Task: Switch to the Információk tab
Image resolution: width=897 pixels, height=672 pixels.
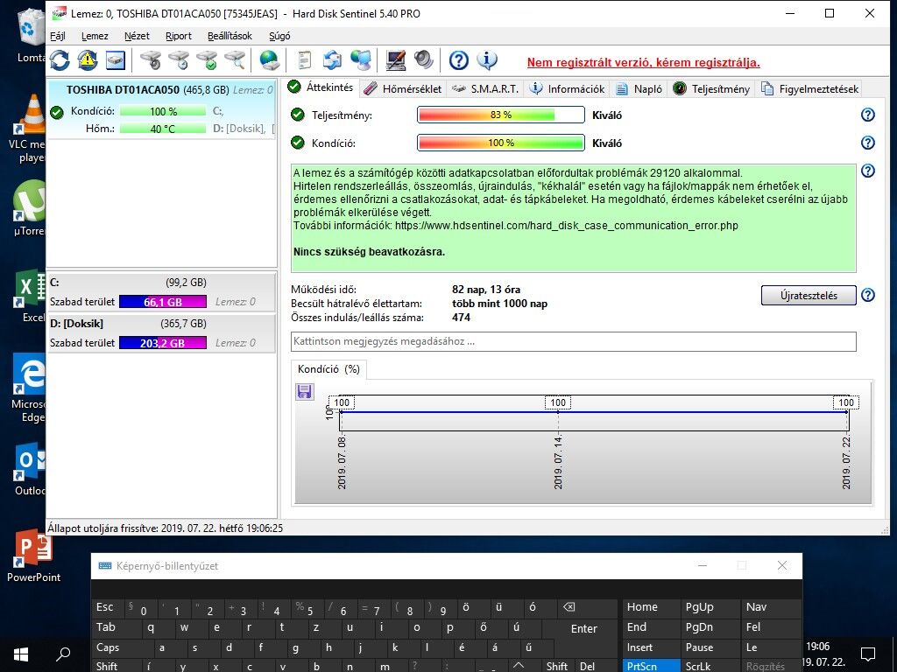Action: point(568,88)
